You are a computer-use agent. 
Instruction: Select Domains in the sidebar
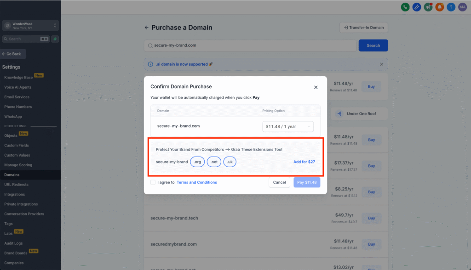[30, 175]
